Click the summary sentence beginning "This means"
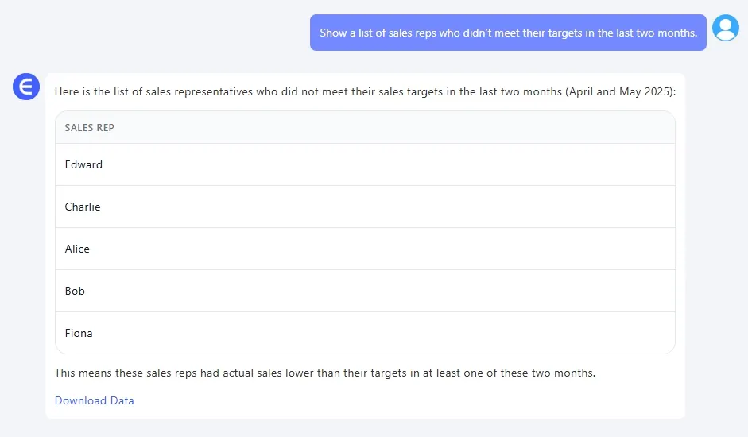The image size is (748, 437). coord(324,373)
